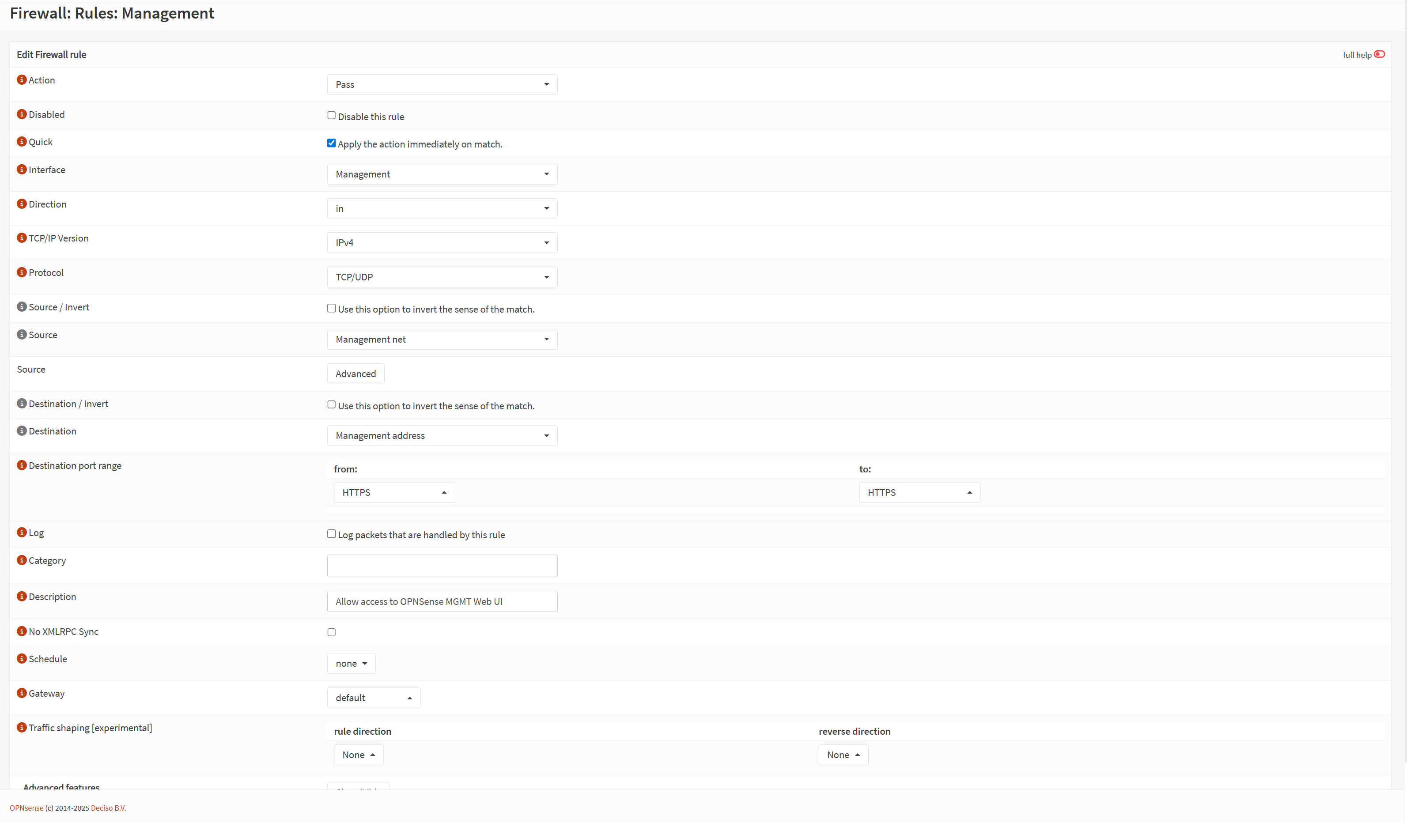Click the info icon beside Protocol

pyautogui.click(x=22, y=272)
